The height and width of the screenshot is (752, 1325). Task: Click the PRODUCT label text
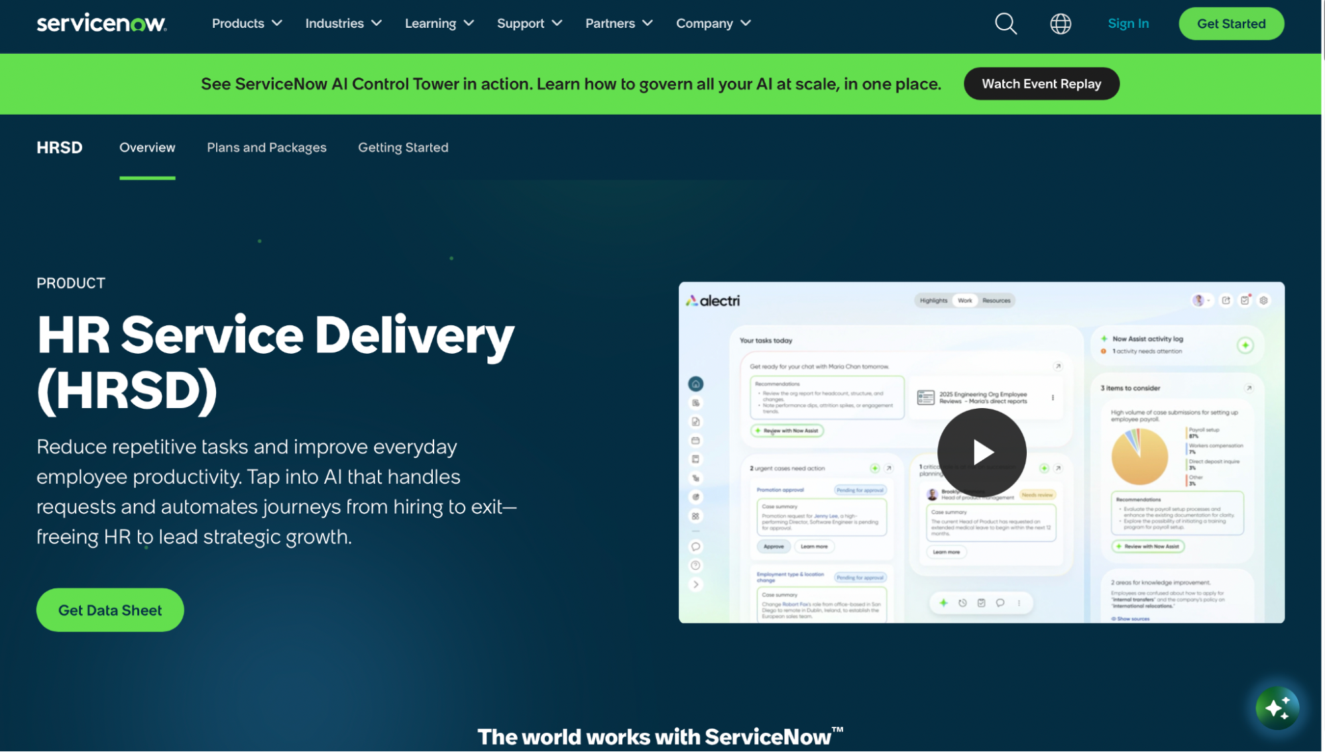tap(71, 284)
